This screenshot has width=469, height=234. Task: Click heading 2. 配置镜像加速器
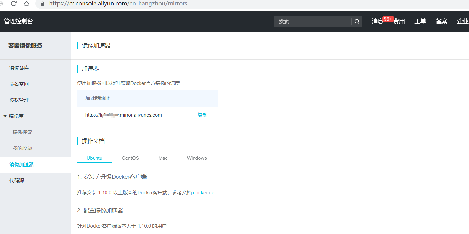pos(100,210)
